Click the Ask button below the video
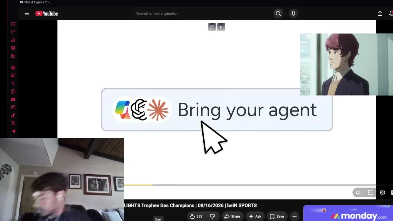 [255, 216]
